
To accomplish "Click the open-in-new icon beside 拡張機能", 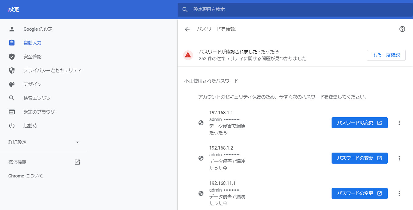I will click(x=77, y=162).
